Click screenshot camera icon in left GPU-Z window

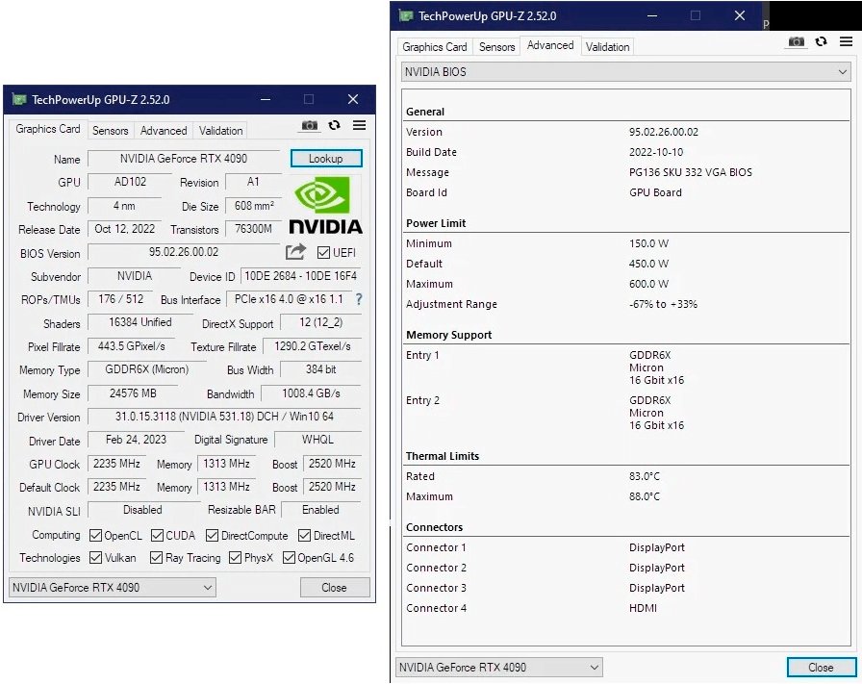[x=310, y=125]
